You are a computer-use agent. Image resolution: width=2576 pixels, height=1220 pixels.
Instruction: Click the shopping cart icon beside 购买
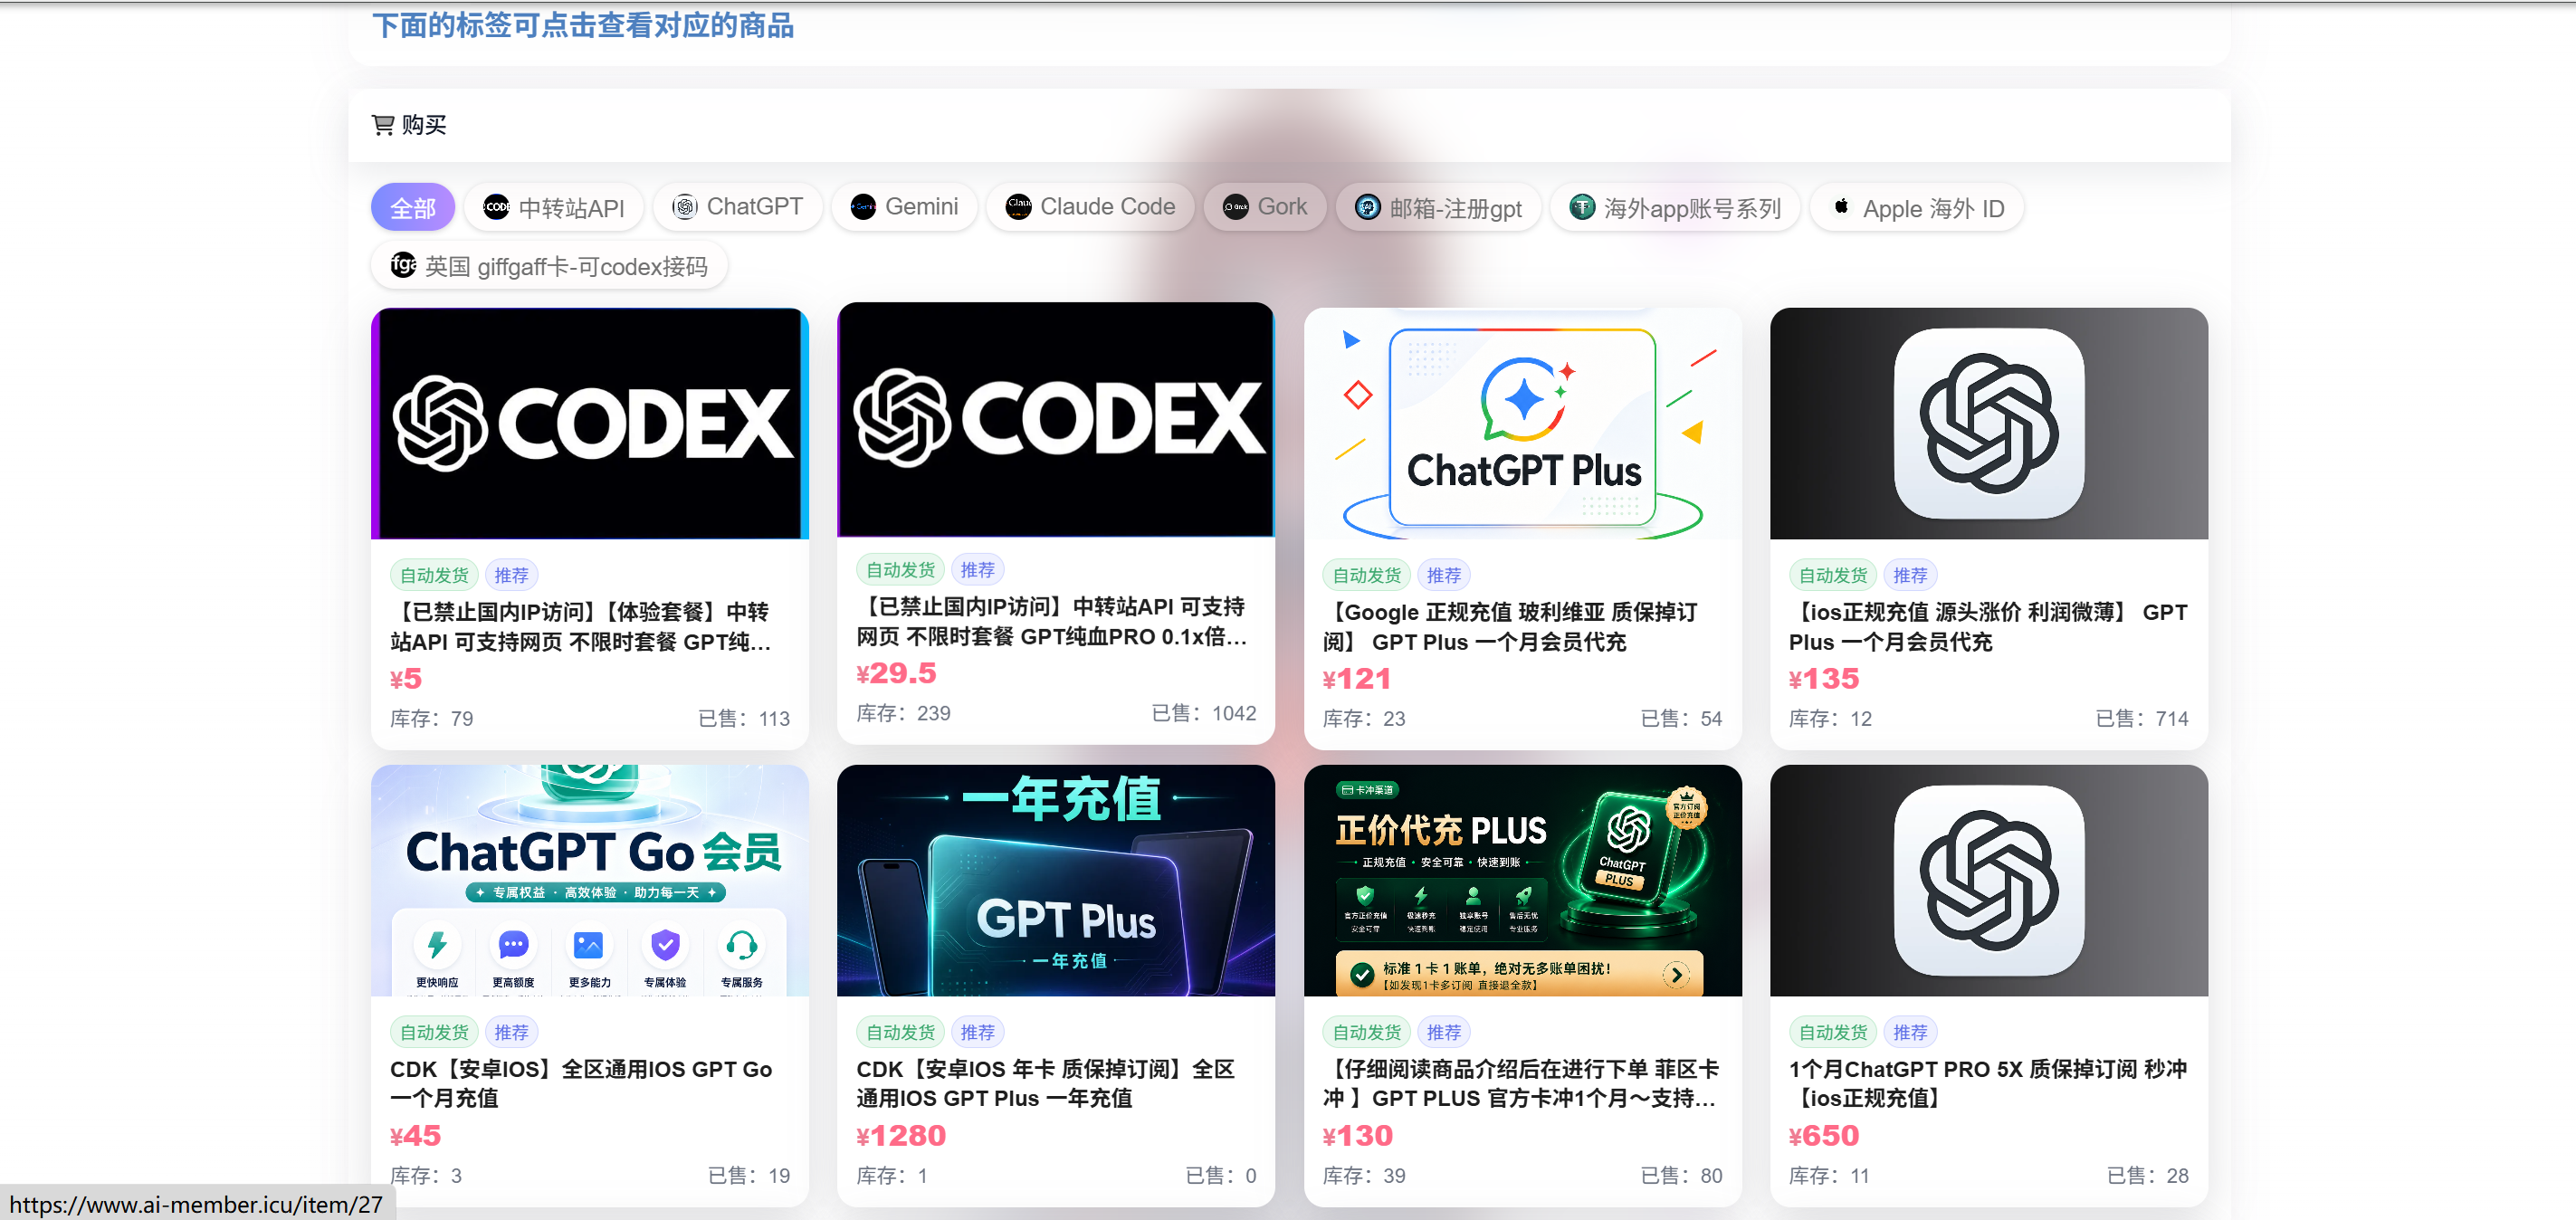(383, 125)
